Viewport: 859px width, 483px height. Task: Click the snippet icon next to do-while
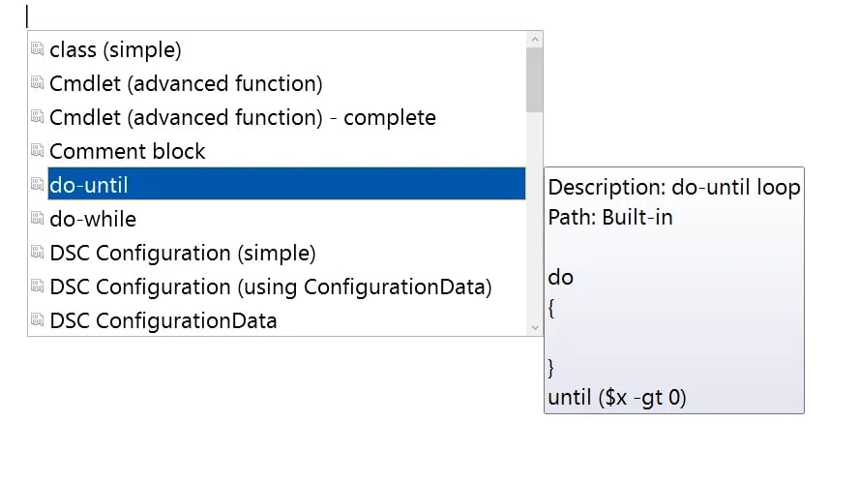[x=38, y=219]
